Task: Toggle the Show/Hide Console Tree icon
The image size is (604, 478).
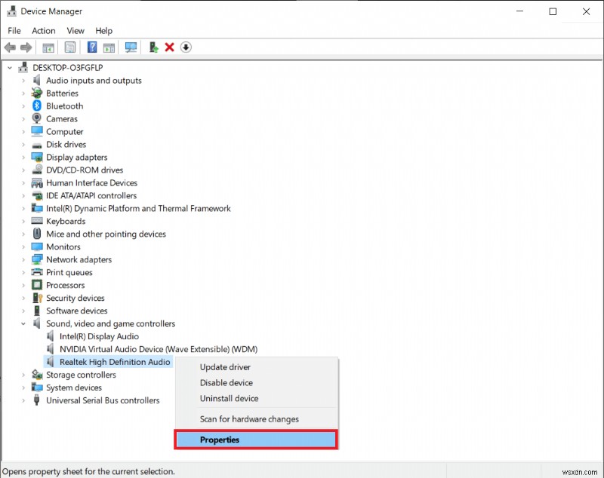Action: pyautogui.click(x=48, y=47)
